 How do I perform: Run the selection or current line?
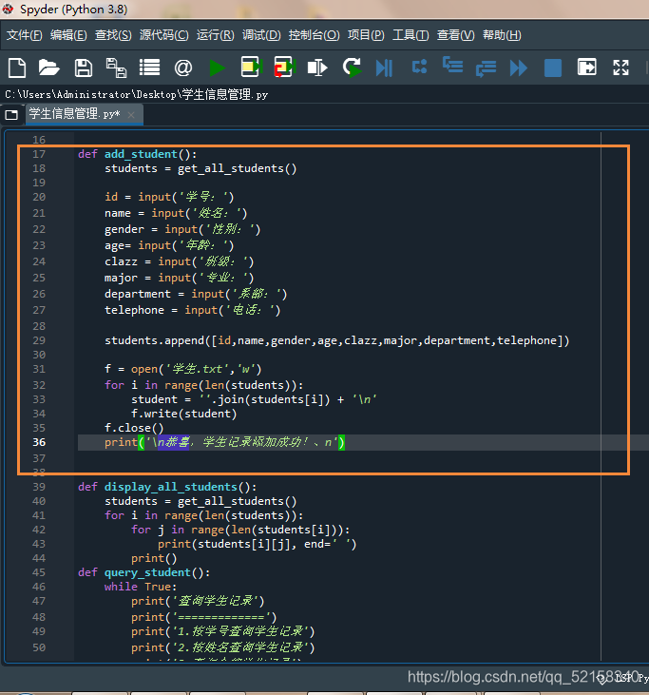[317, 68]
